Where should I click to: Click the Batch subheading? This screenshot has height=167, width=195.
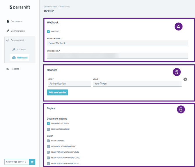50,136
